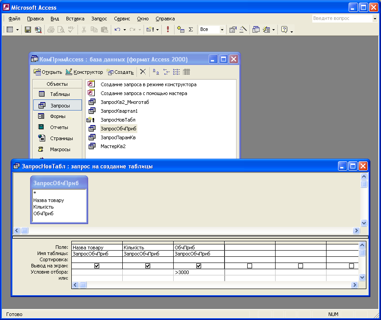Click the file search toolbar icon
The width and height of the screenshot is (381, 320).
(x=38, y=30)
